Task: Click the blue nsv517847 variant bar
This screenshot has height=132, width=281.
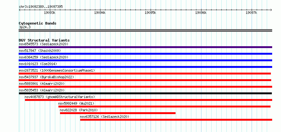Action: (145, 54)
